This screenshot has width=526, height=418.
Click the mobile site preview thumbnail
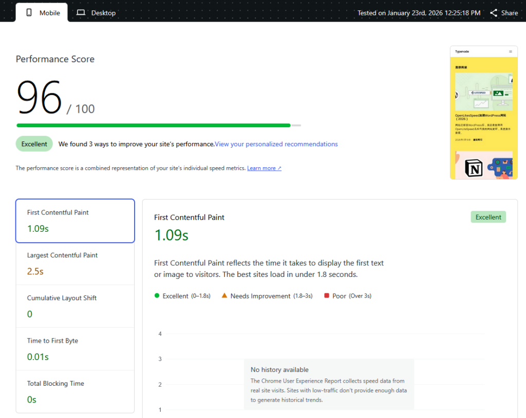tap(483, 113)
